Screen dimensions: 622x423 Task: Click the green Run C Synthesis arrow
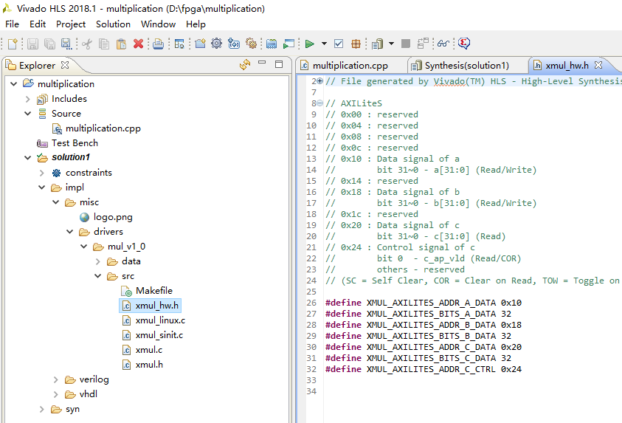point(309,44)
